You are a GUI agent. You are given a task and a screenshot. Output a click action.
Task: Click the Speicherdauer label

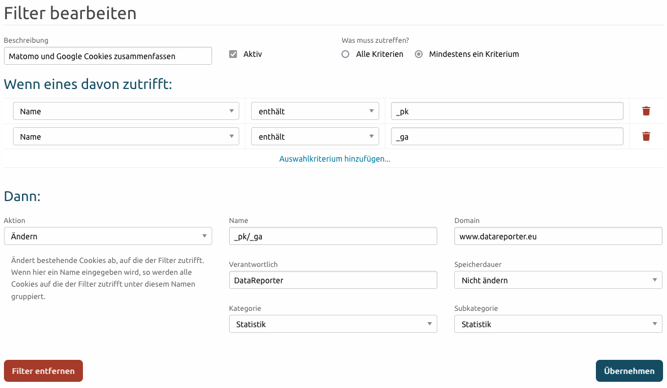(x=478, y=265)
